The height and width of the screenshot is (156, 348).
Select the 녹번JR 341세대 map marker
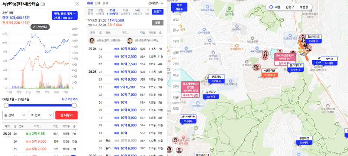[329, 61]
